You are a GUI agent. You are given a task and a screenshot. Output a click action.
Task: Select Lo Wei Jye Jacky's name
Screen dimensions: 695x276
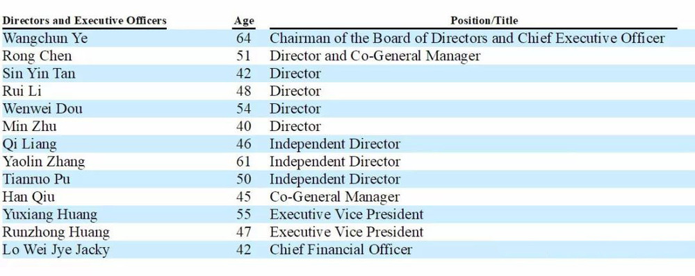tap(56, 250)
